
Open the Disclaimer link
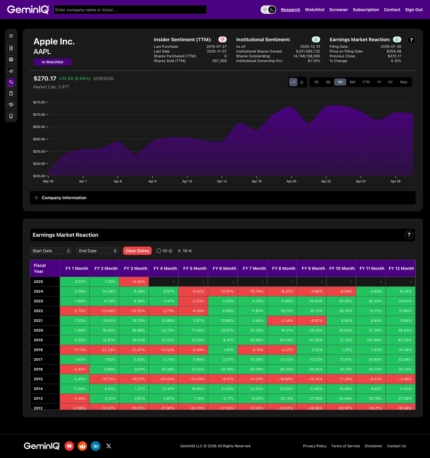[373, 446]
